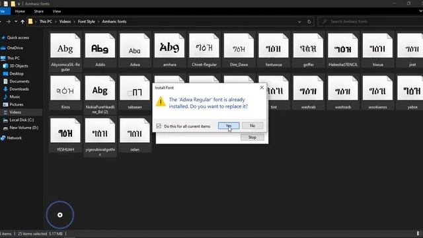Select the hiwua font file icon
Image resolution: width=423 pixels, height=238 pixels.
[x=377, y=46]
